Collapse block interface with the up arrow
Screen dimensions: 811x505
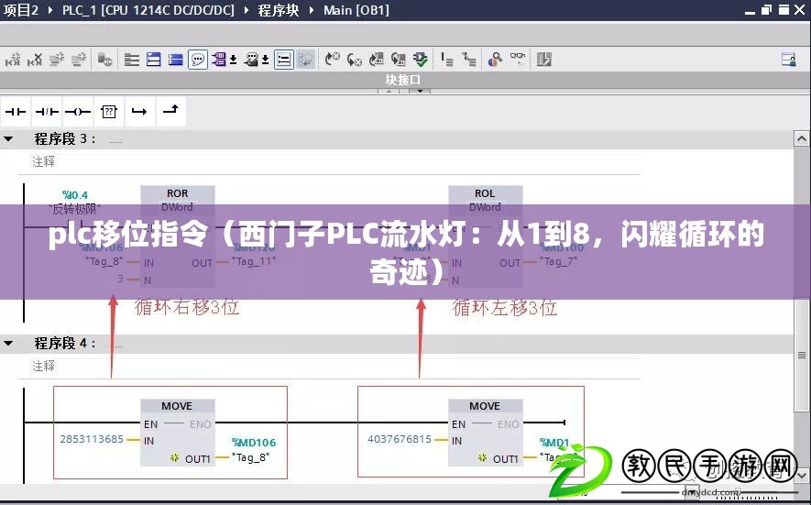[x=389, y=91]
